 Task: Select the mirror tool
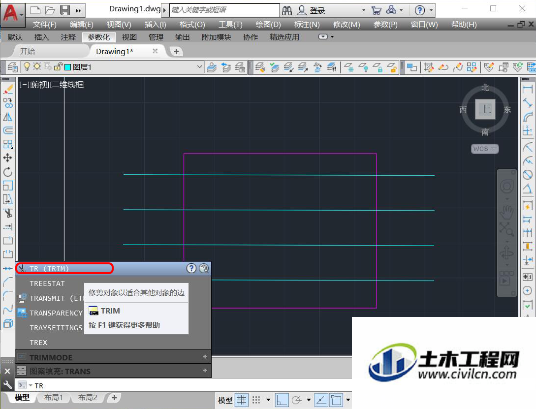click(x=8, y=117)
